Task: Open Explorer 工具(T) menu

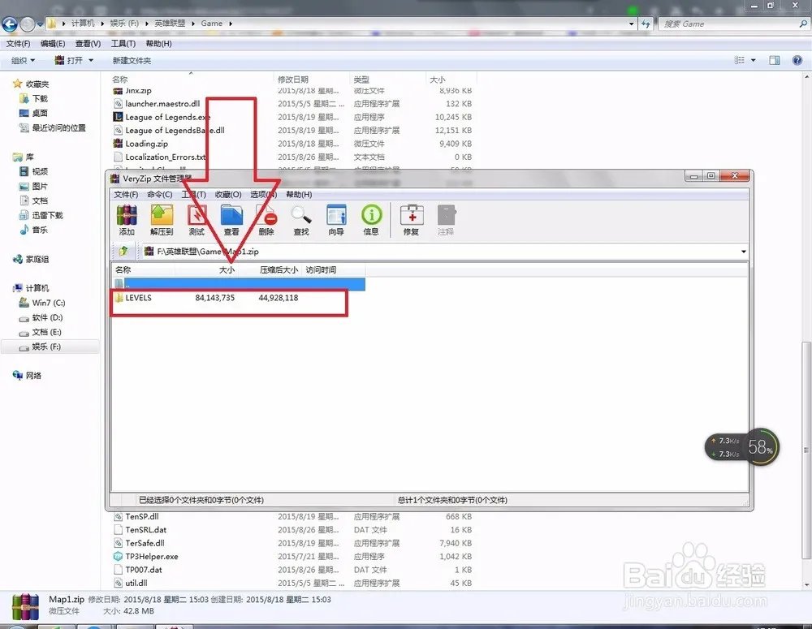Action: point(123,44)
